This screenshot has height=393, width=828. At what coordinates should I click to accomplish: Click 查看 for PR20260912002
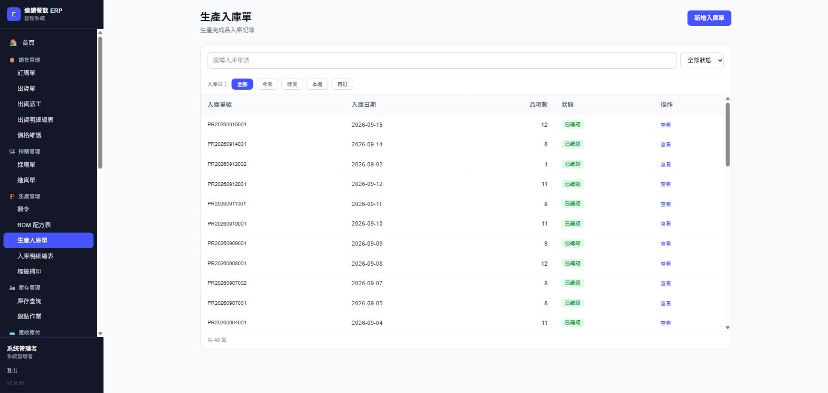(665, 165)
